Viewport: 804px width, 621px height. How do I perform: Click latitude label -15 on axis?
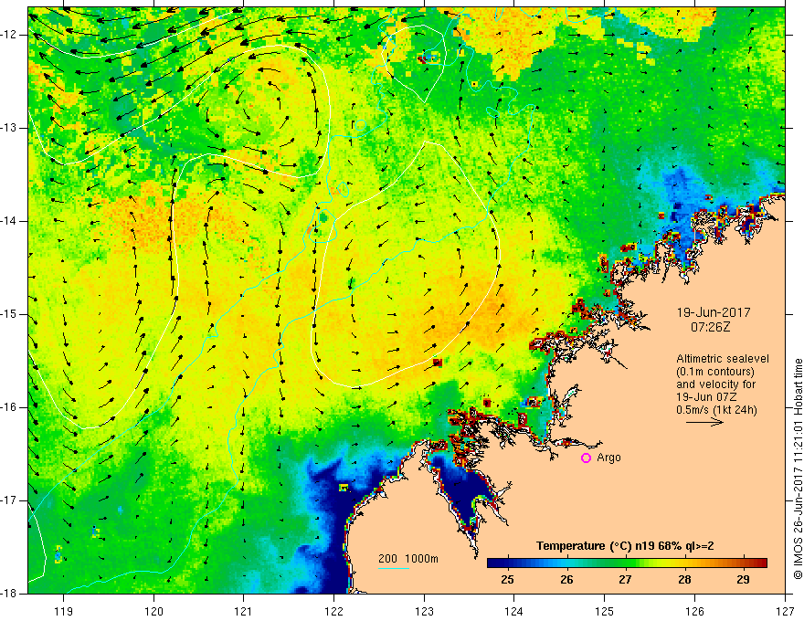[8, 314]
